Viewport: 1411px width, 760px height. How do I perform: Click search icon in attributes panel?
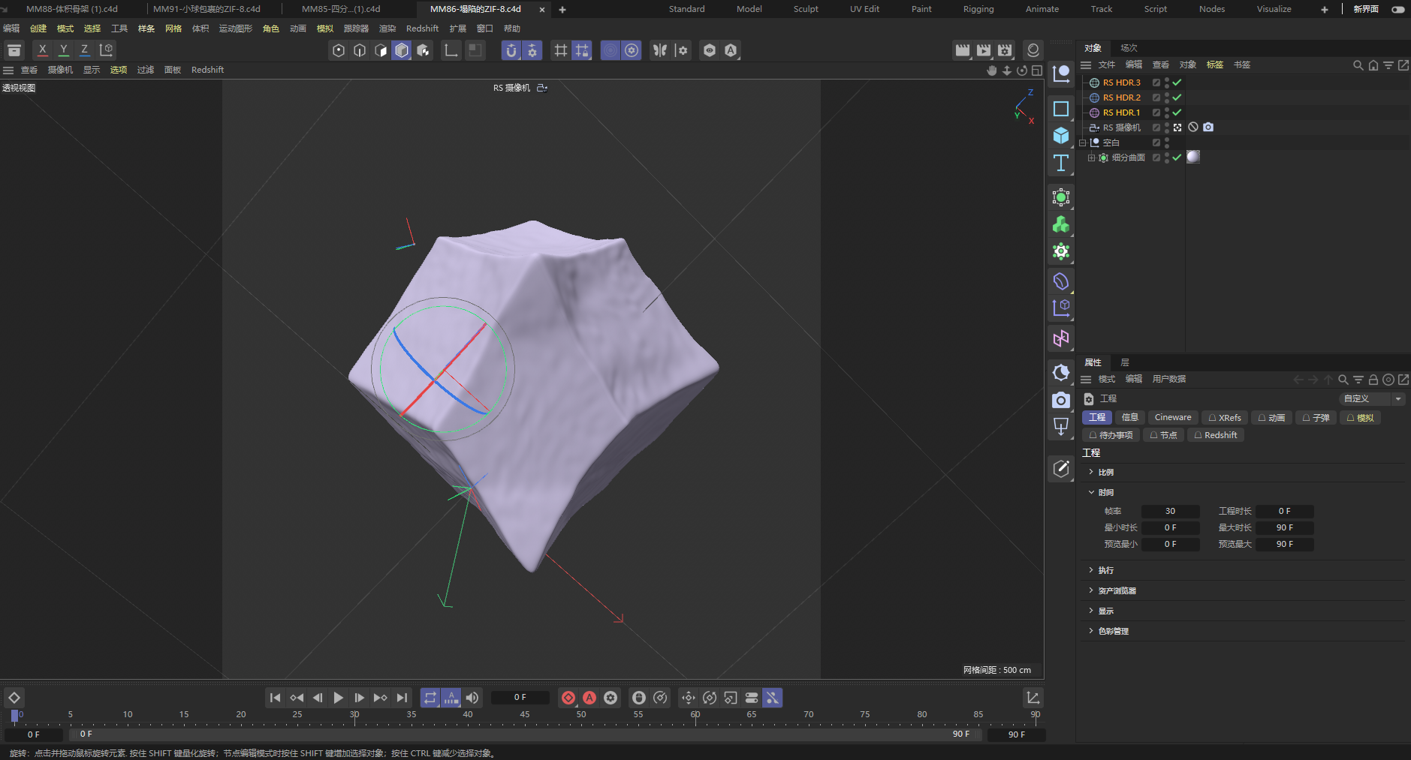1343,380
